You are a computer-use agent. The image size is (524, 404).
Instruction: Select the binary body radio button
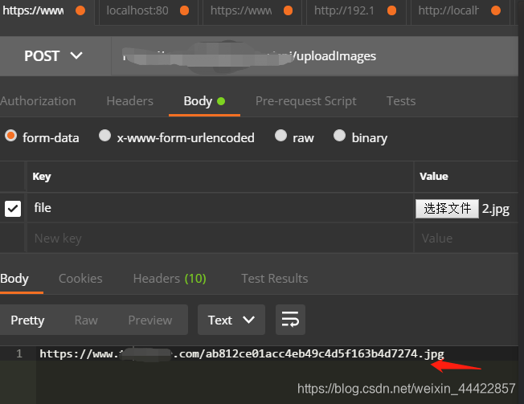click(339, 136)
